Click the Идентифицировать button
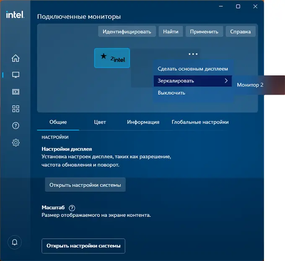 pos(127,31)
